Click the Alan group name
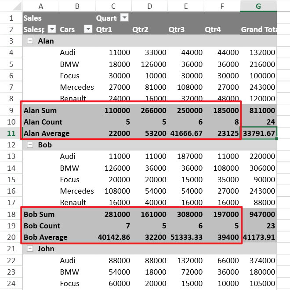Screen dimensions: 290x290 coord(46,41)
